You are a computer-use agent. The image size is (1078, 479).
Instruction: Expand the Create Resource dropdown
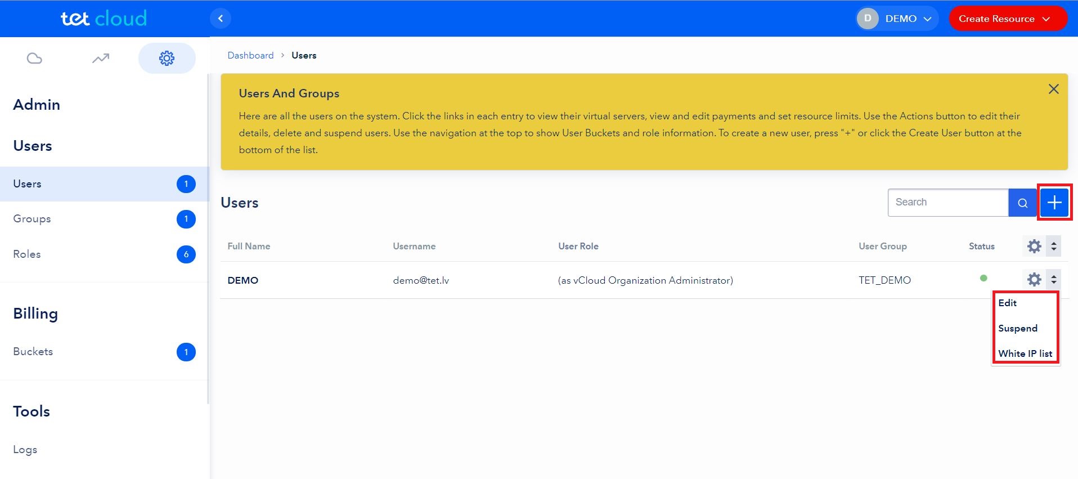pos(1008,19)
